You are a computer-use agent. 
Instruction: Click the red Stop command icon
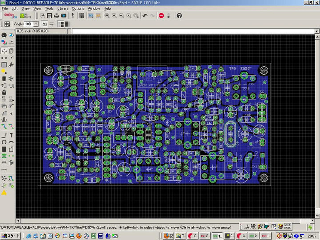click(161, 16)
